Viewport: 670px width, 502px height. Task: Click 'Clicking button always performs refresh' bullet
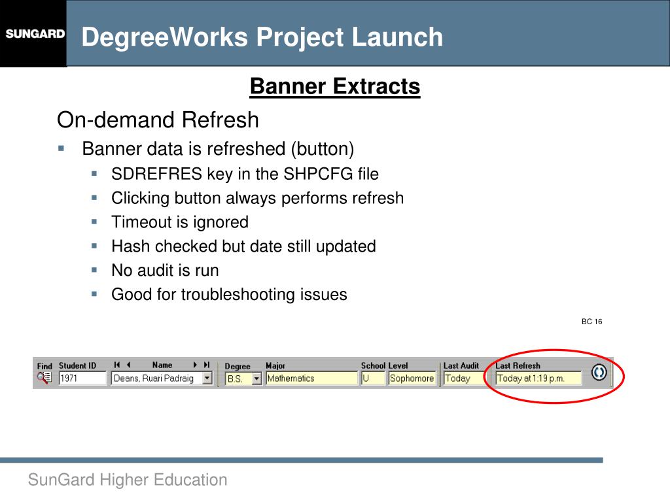tap(257, 198)
